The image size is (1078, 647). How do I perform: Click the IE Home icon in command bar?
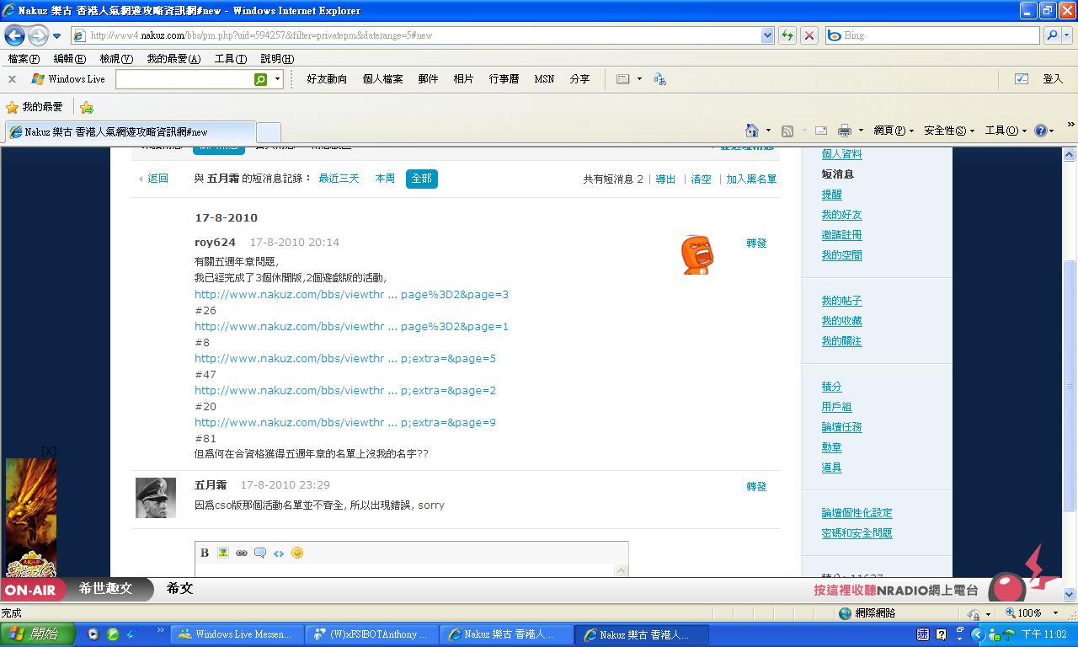point(752,131)
